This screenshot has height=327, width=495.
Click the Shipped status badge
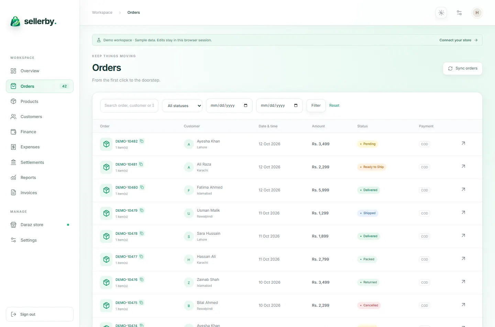point(368,213)
